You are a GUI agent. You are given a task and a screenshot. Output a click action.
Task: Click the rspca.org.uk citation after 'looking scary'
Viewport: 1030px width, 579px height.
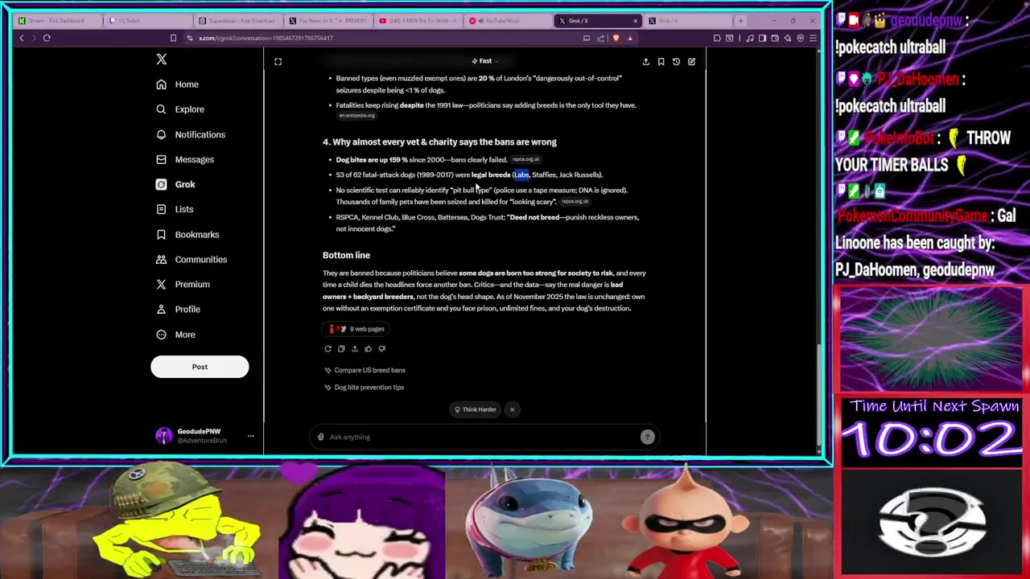point(575,202)
